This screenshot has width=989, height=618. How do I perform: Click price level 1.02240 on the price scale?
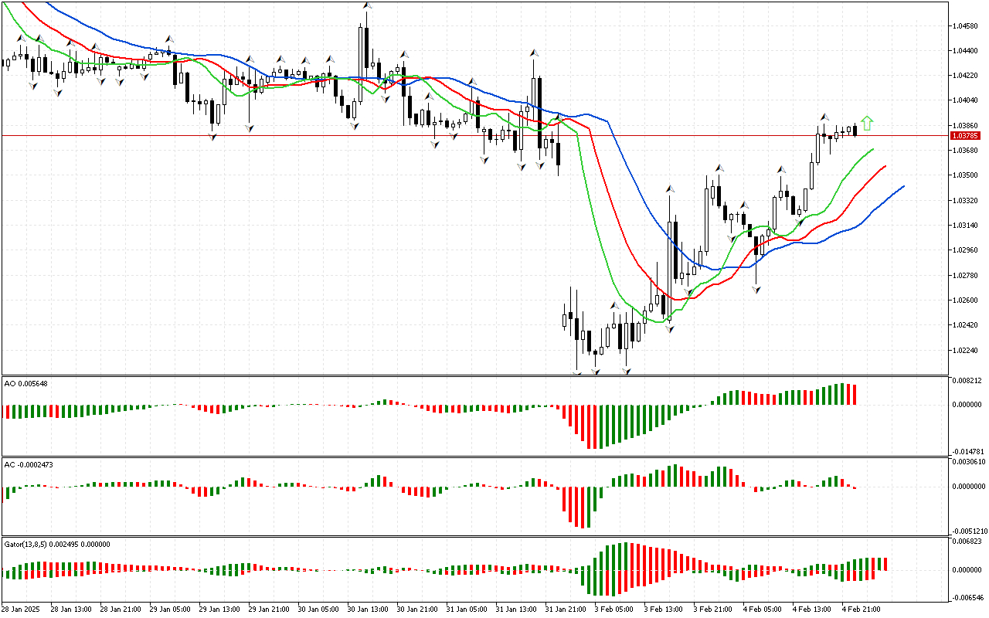point(966,351)
